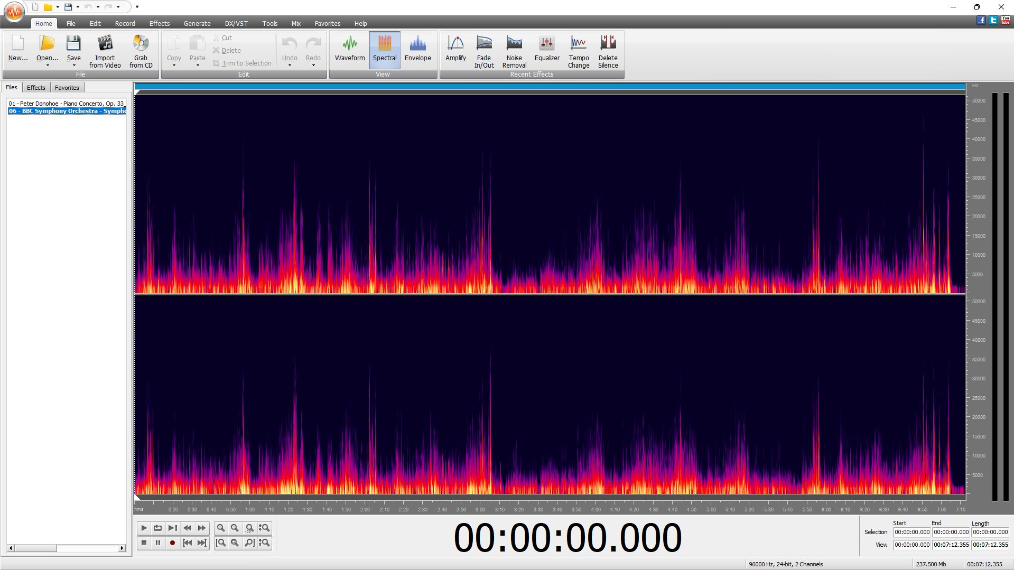Switch to Envelope view

417,50
